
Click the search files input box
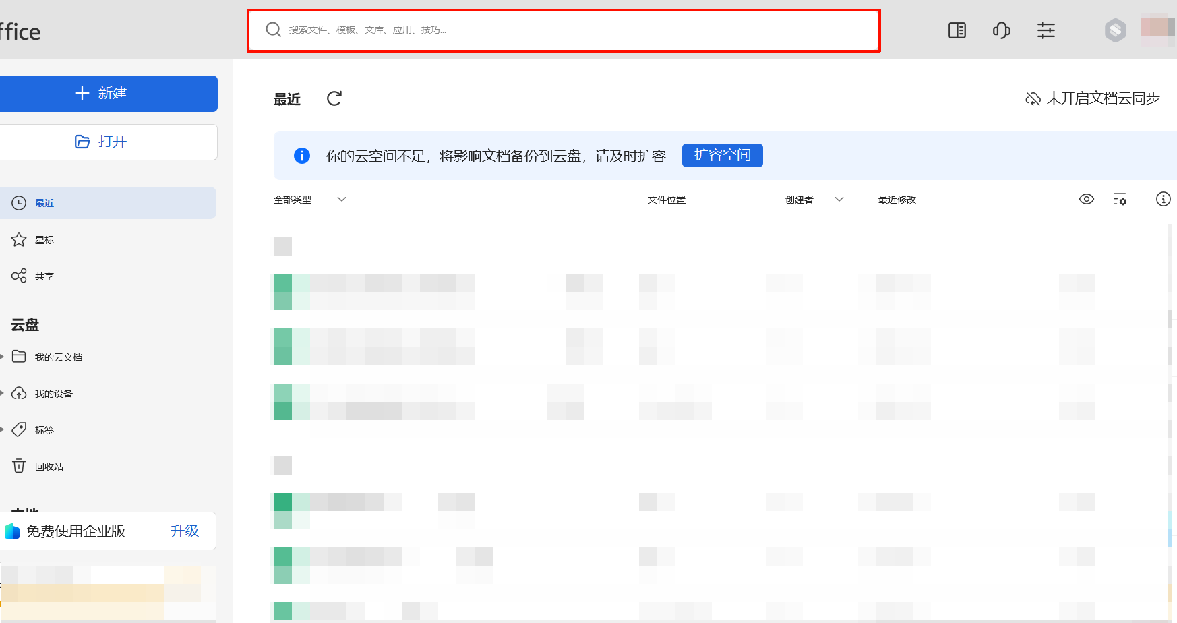564,30
